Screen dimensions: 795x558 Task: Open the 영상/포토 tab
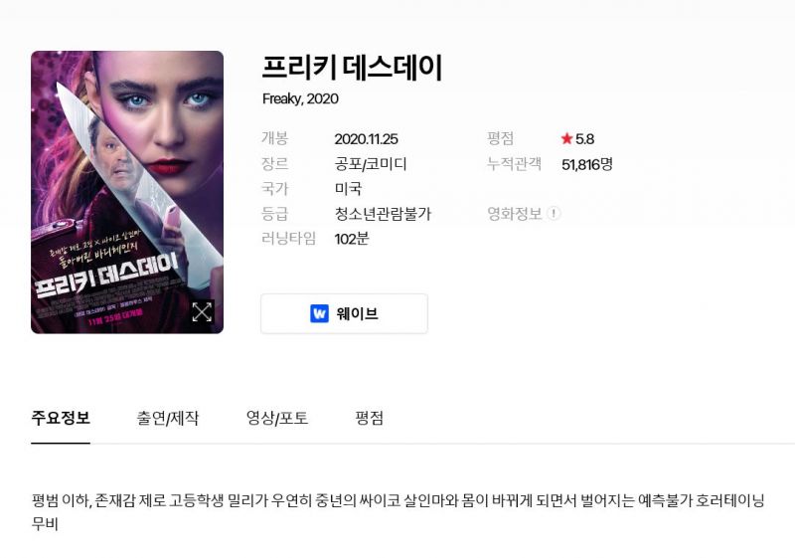coord(277,418)
